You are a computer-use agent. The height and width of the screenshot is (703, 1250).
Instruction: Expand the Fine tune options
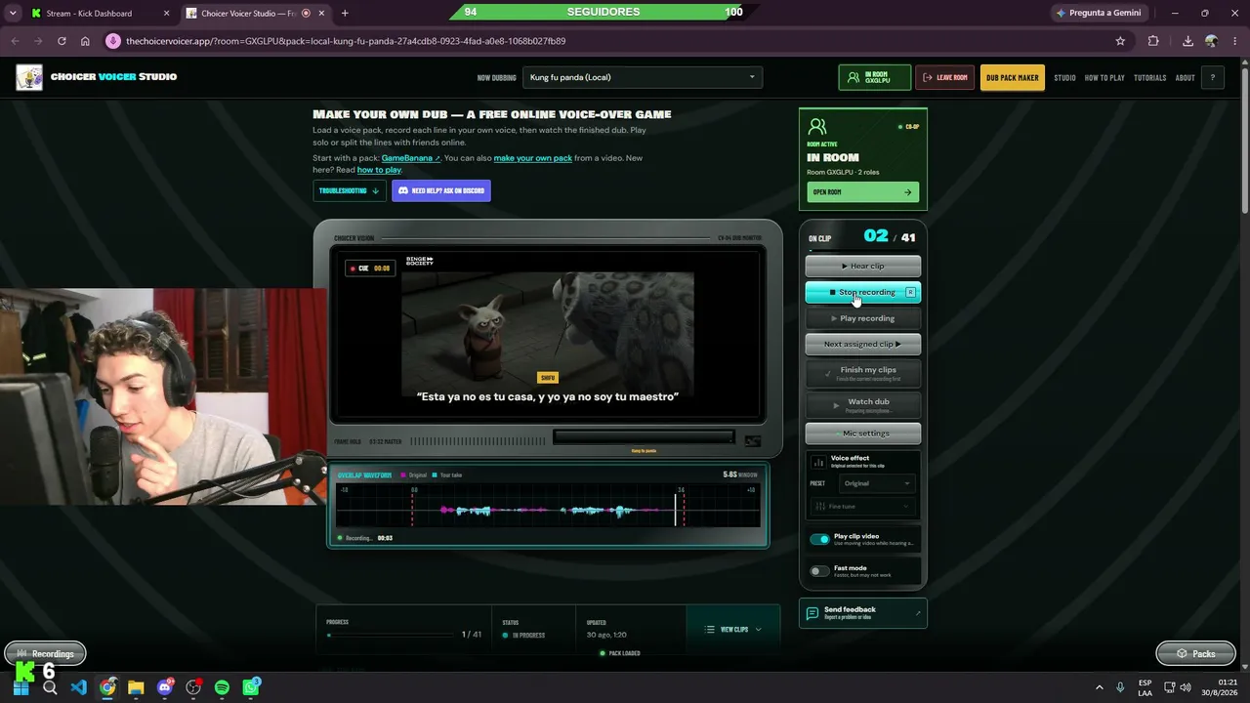click(x=863, y=507)
